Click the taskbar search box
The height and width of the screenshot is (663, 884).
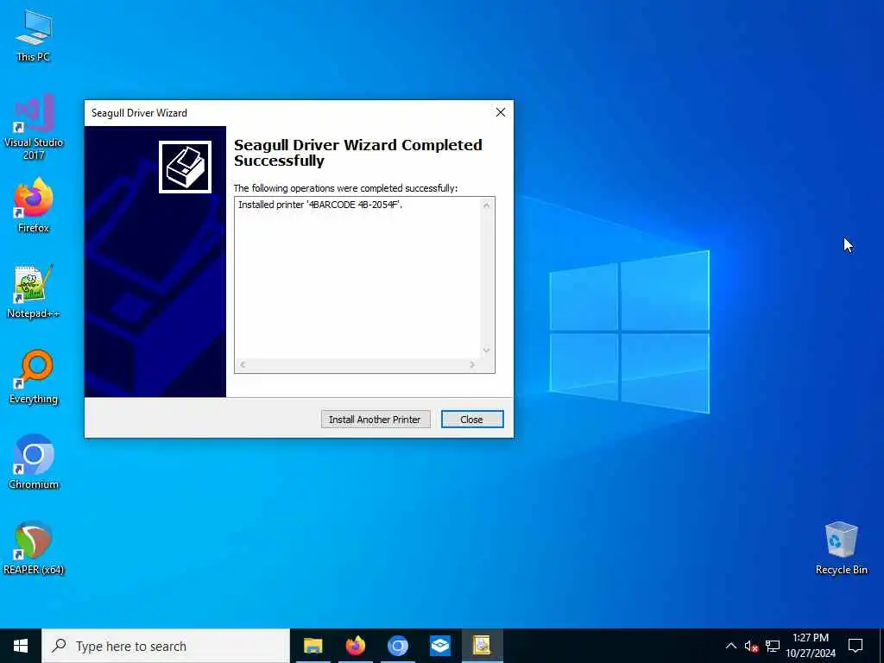tap(166, 646)
